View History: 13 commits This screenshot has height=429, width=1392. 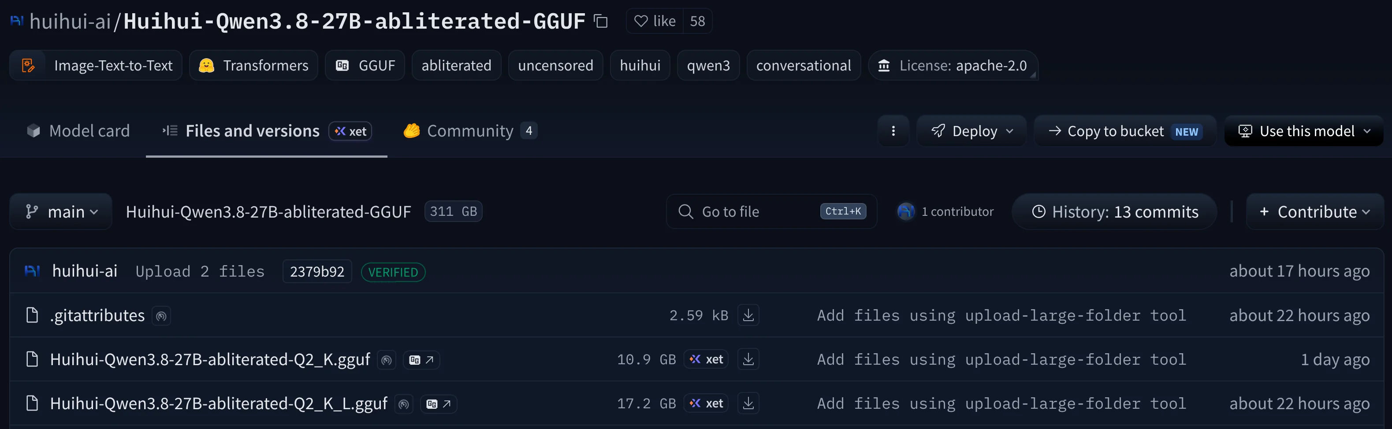tap(1114, 211)
